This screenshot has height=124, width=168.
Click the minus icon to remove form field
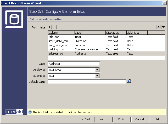pos(54,27)
